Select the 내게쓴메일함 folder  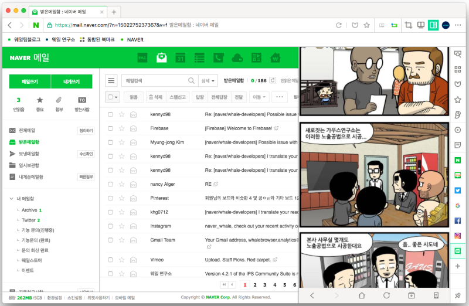pos(31,177)
